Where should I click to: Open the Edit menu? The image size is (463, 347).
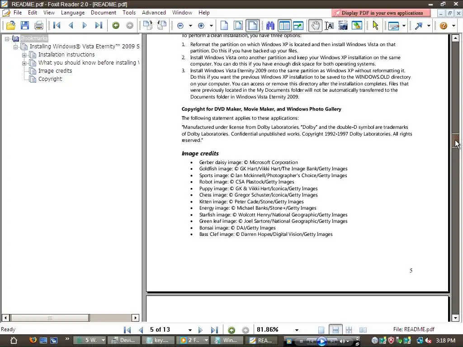coord(33,13)
